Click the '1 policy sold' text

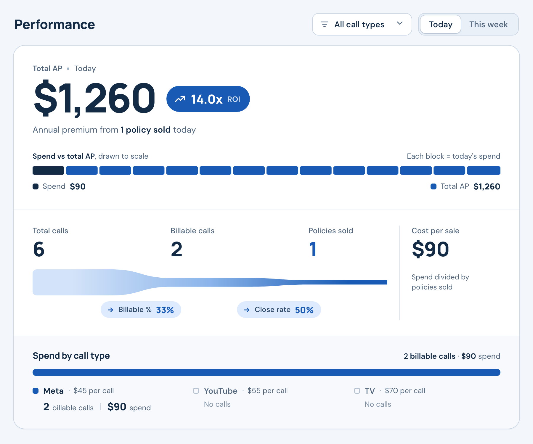(145, 130)
